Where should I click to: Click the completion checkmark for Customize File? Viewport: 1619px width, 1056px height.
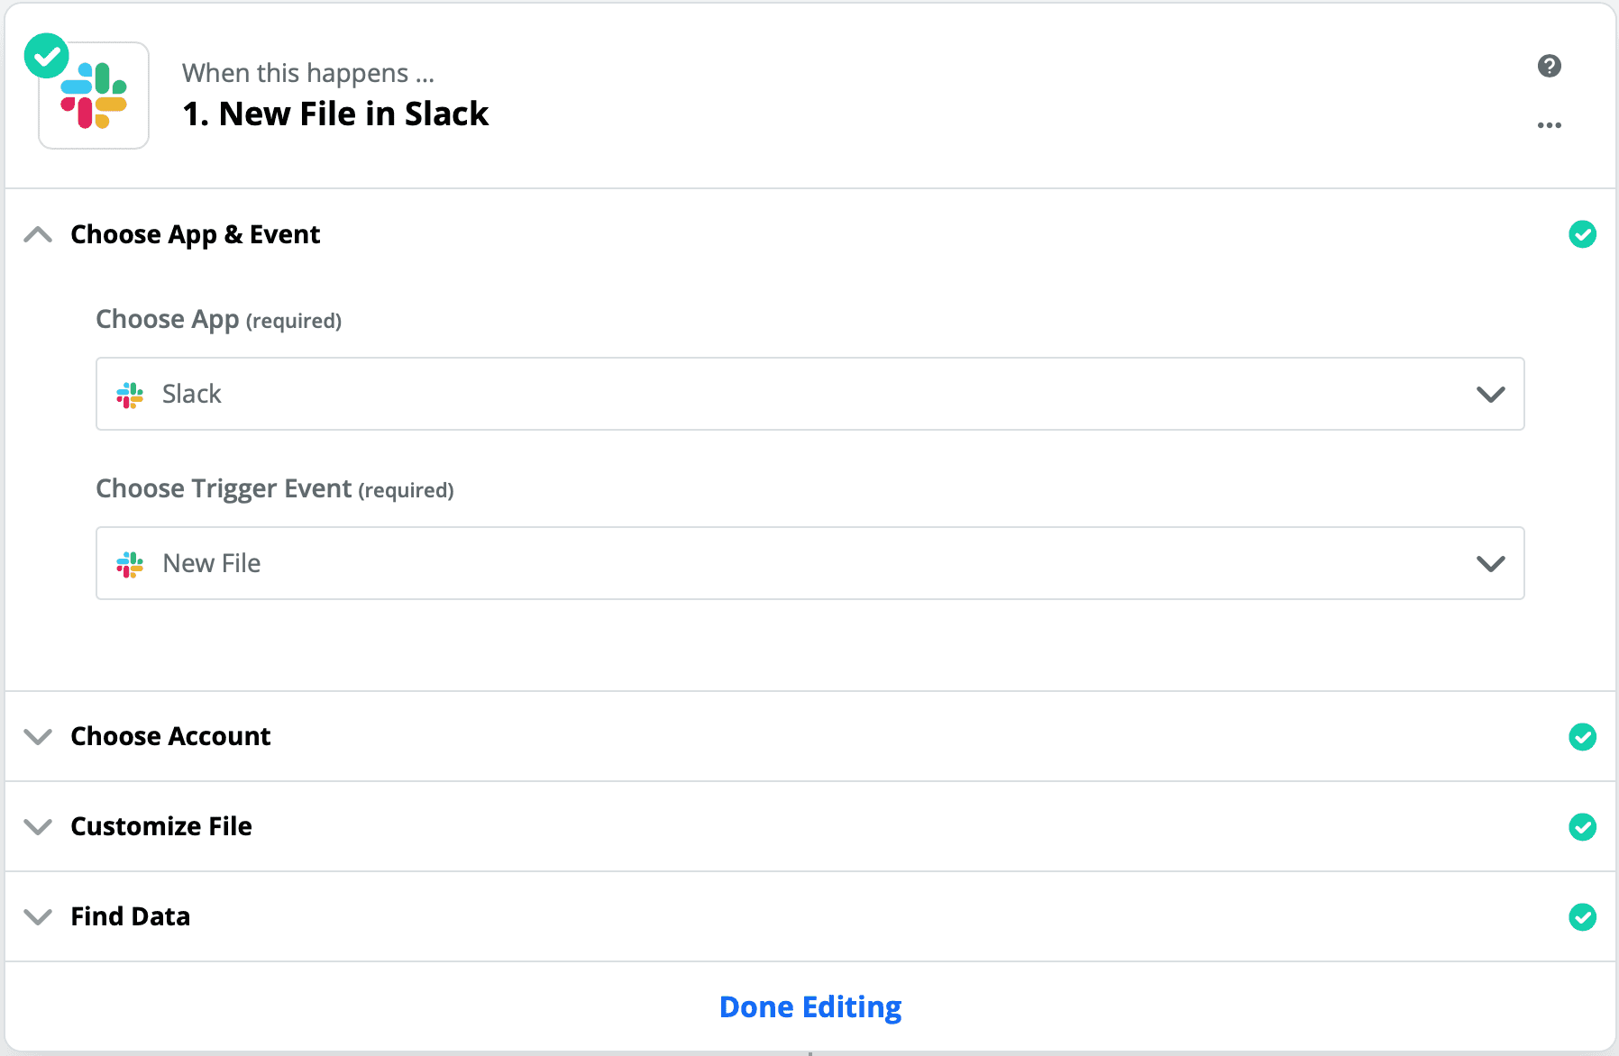pyautogui.click(x=1583, y=827)
